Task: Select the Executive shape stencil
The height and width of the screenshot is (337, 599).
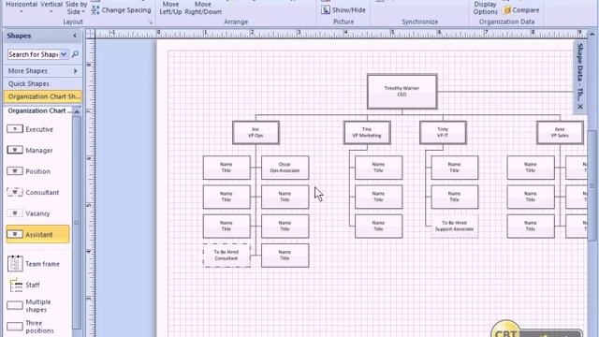Action: coord(30,129)
